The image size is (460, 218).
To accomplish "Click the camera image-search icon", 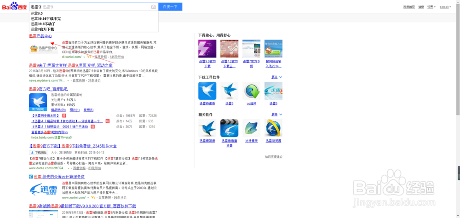I will pyautogui.click(x=154, y=6).
